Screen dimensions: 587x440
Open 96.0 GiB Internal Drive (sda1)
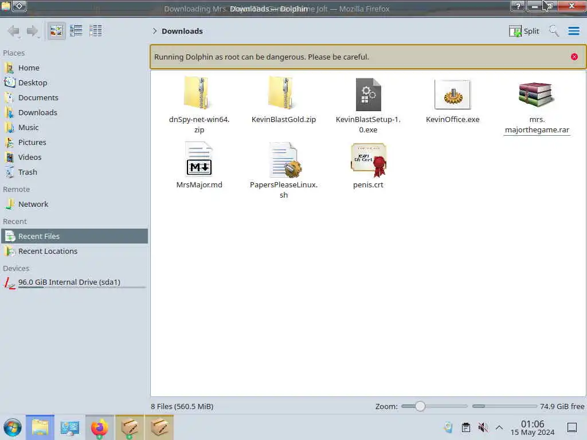tap(74, 283)
